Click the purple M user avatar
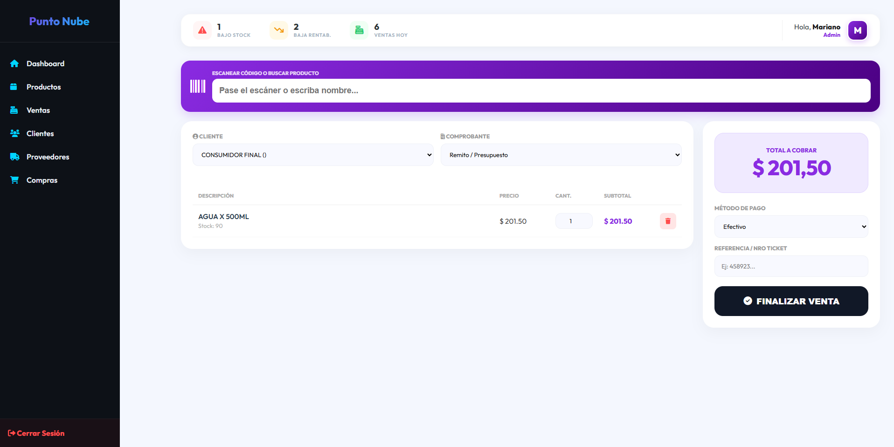 [857, 30]
